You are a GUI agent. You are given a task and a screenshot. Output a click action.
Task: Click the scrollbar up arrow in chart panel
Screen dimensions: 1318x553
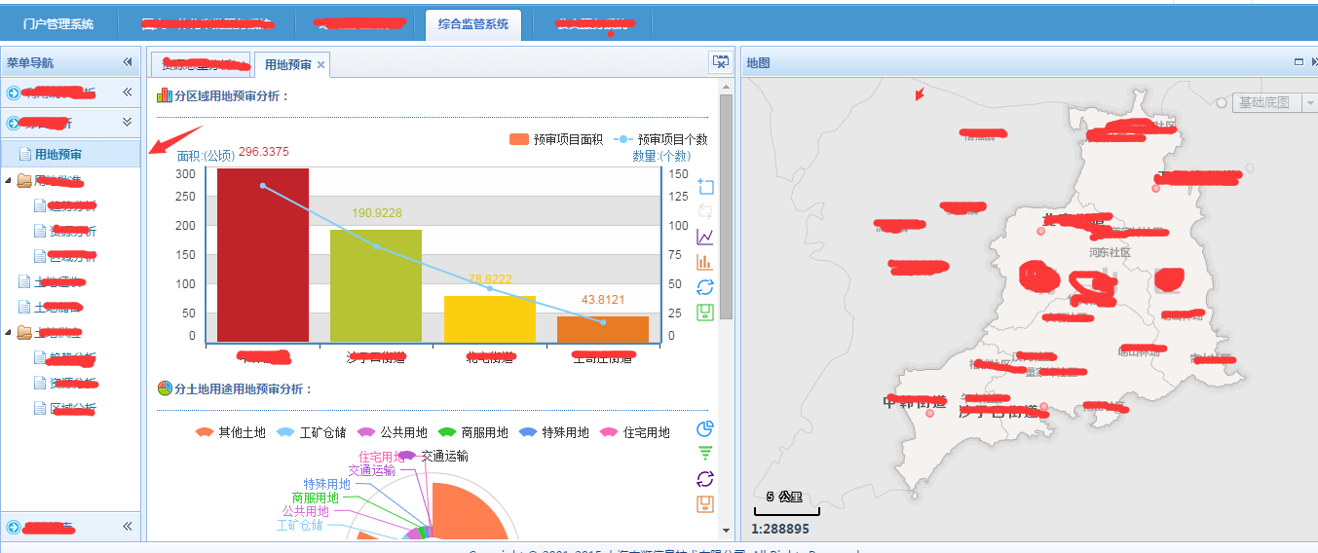pos(726,87)
